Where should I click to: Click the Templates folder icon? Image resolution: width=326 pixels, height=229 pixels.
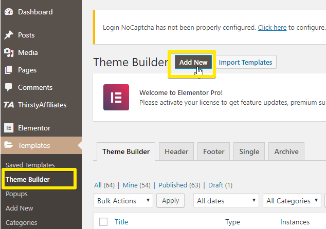9,145
